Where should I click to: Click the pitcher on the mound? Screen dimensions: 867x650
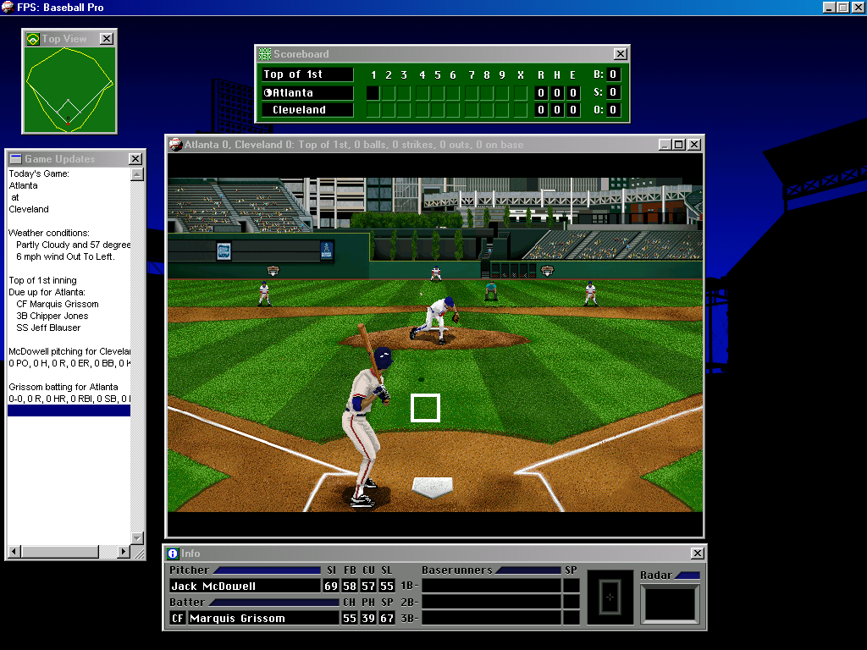[x=434, y=319]
